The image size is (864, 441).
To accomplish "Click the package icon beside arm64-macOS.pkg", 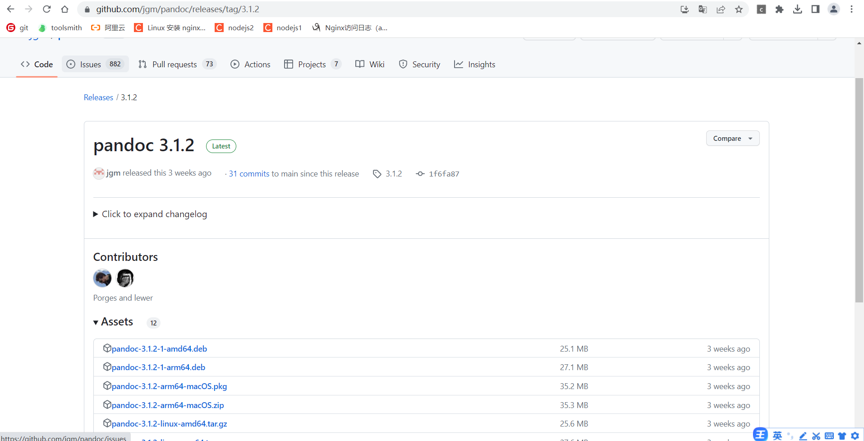I will (107, 385).
